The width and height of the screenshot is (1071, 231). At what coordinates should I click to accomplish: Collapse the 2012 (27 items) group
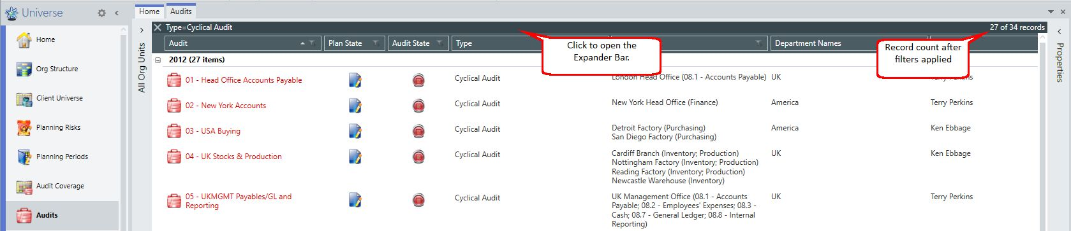[x=158, y=60]
